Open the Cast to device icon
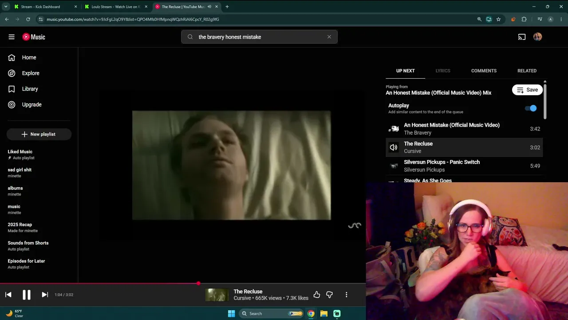 [522, 37]
